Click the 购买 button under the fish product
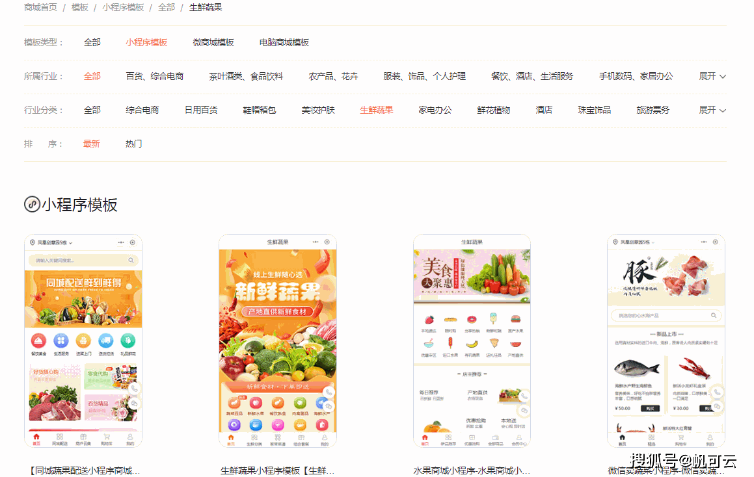The image size is (754, 477). [x=650, y=408]
